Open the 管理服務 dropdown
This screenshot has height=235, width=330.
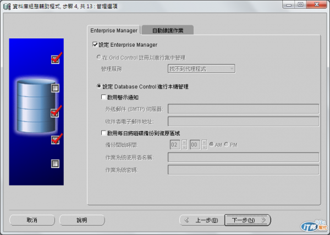coord(201,69)
